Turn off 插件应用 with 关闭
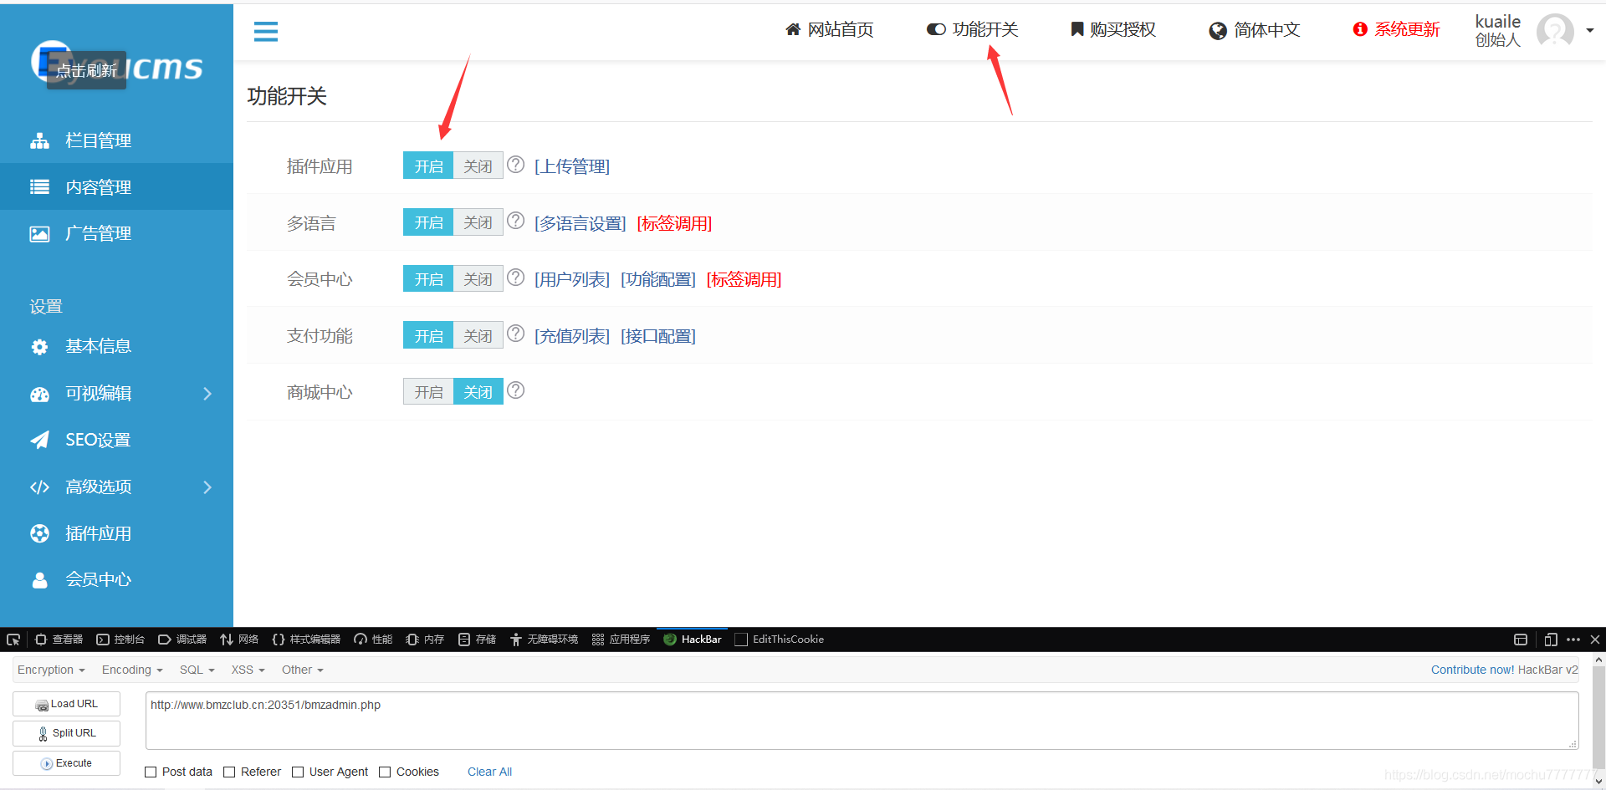 478,166
